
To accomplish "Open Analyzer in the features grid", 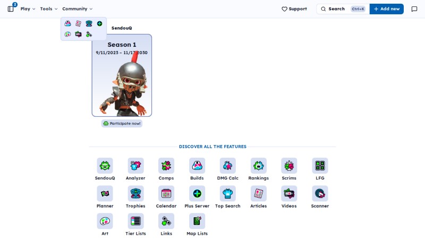I will point(135,169).
